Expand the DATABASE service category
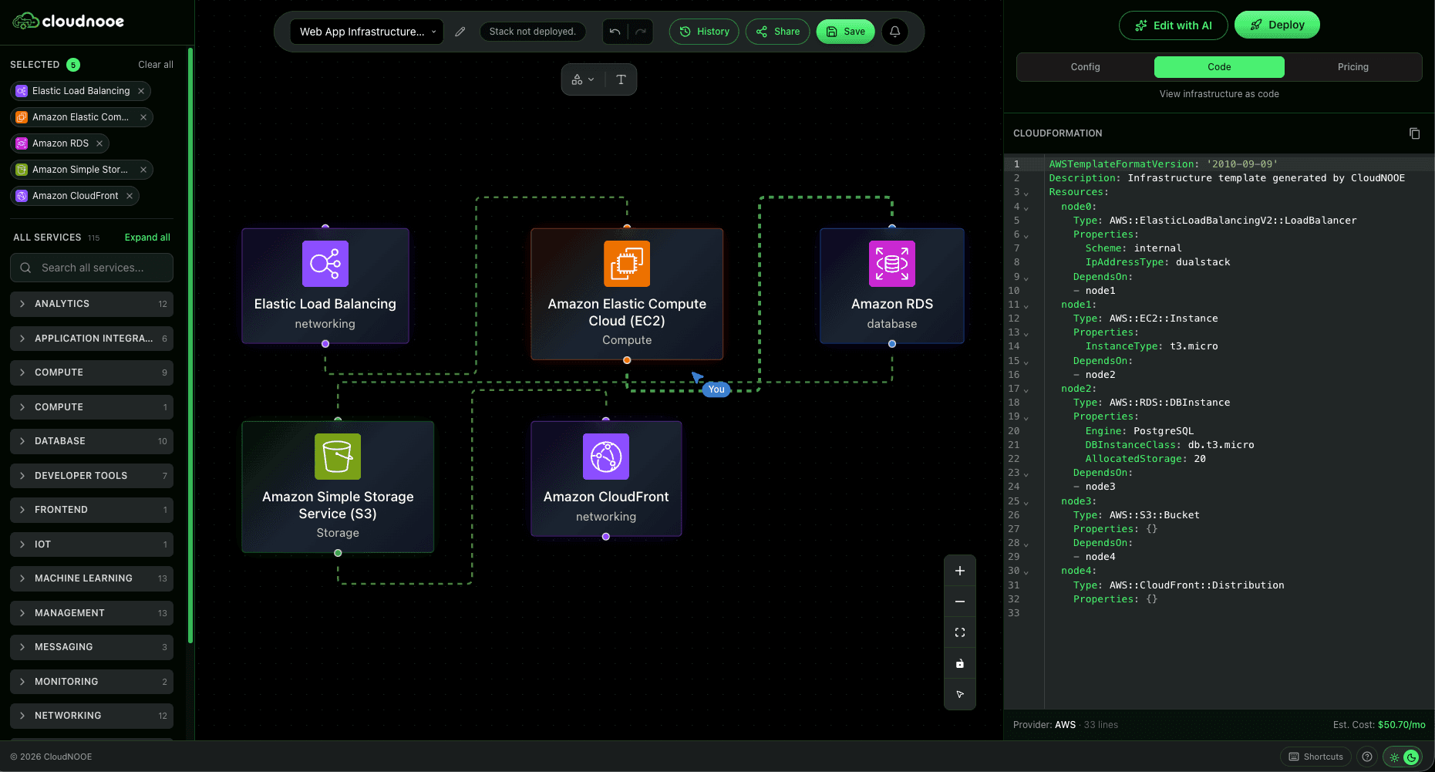 (92, 441)
